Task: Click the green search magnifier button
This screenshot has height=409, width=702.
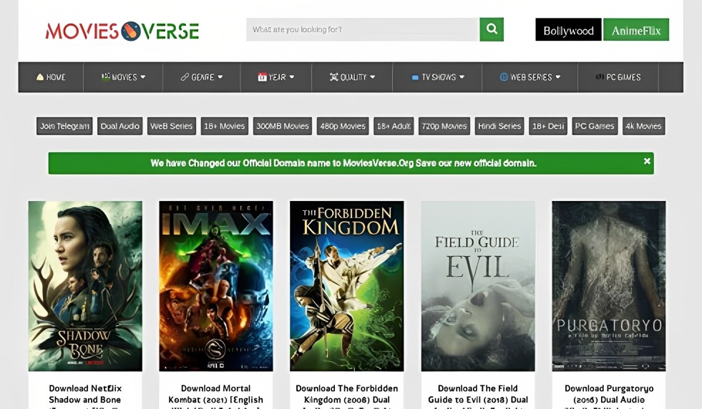Action: (x=492, y=29)
